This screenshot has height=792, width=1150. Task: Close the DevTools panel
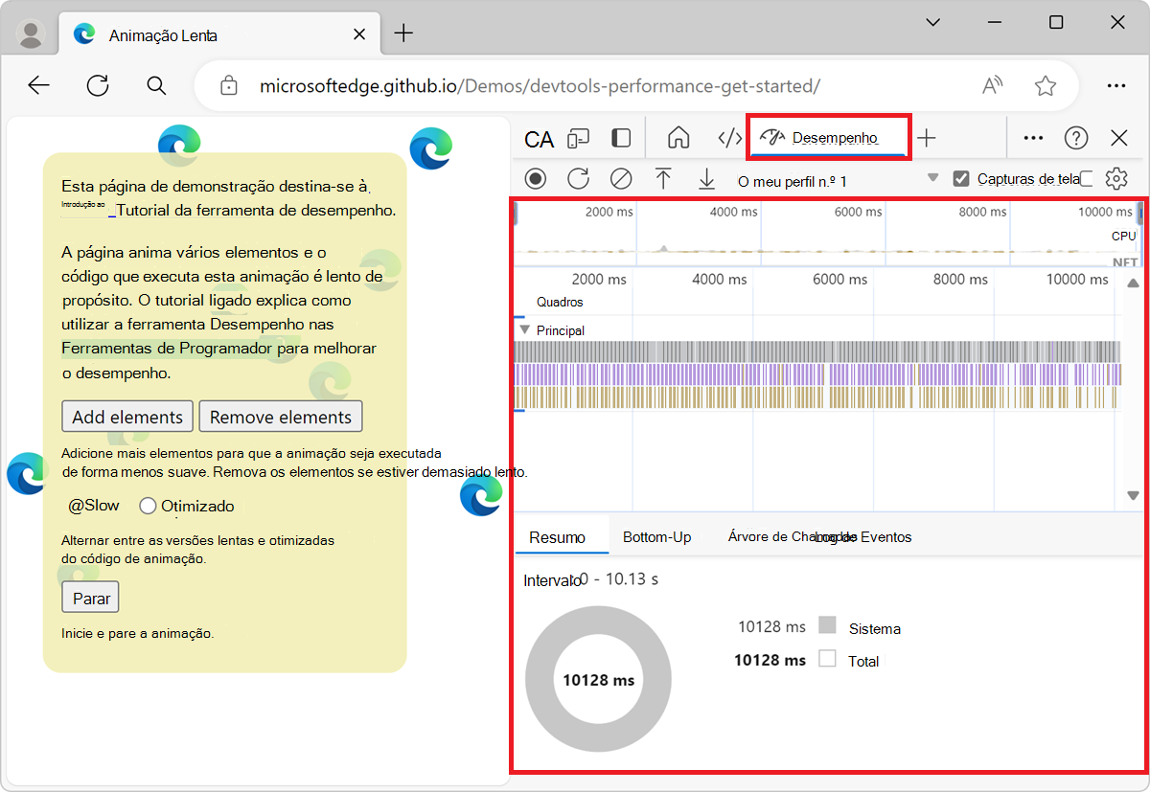point(1119,138)
